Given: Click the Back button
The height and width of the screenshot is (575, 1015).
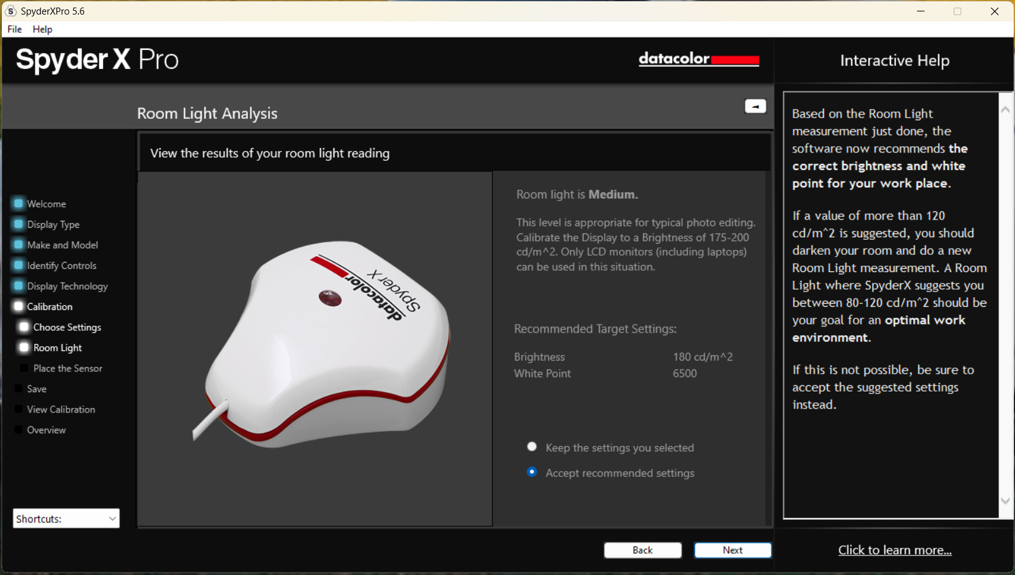Looking at the screenshot, I should pos(643,550).
